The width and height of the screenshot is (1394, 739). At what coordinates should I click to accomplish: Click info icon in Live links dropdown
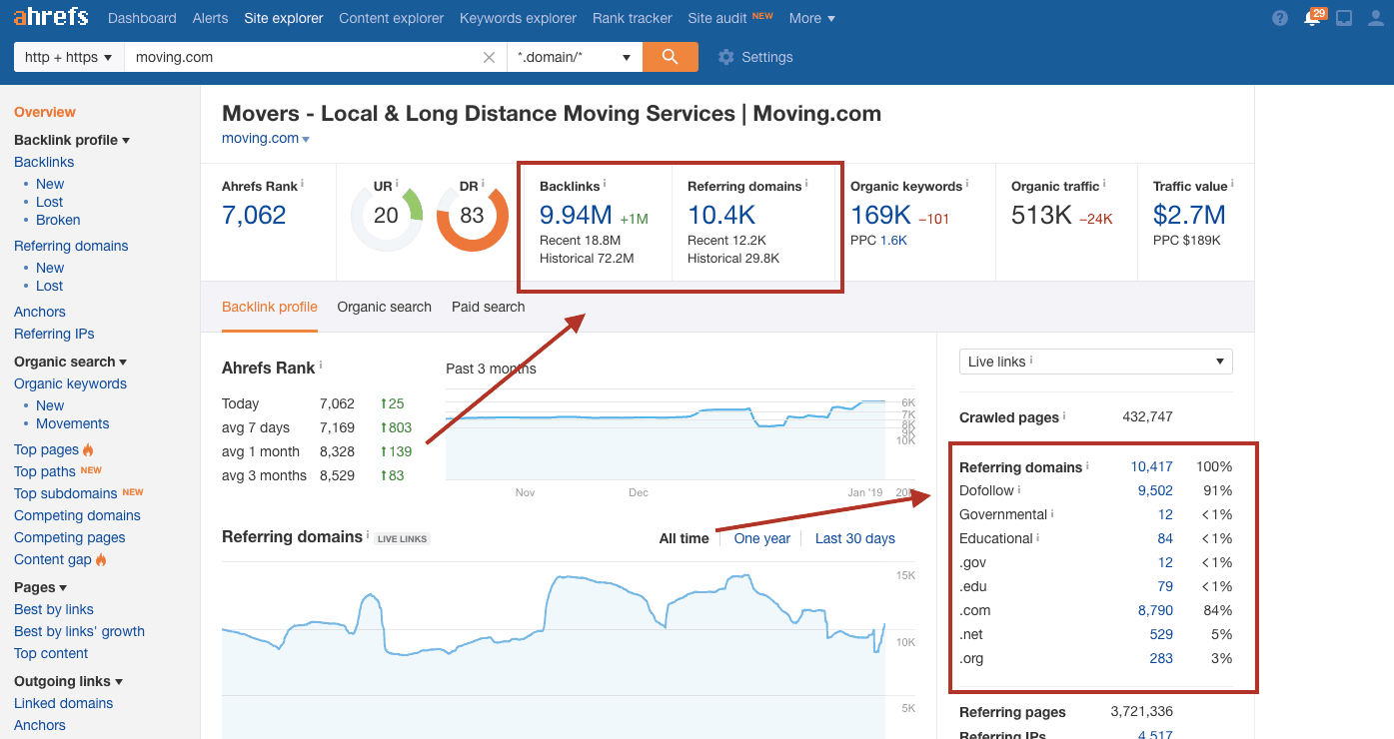[x=1031, y=361]
